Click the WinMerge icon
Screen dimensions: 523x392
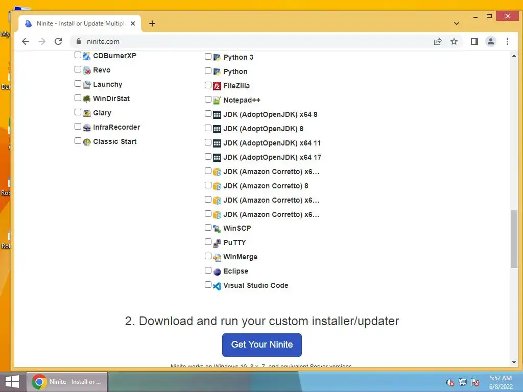point(217,257)
